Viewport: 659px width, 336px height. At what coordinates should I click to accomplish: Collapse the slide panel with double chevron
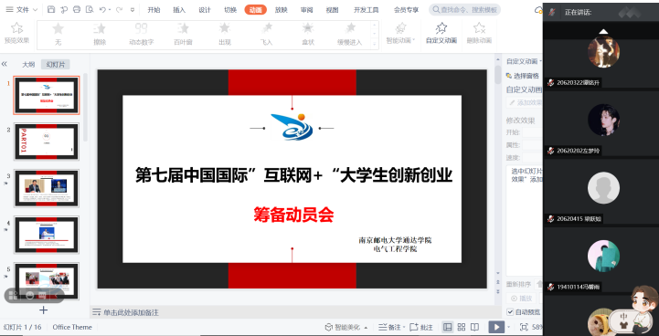click(x=5, y=64)
